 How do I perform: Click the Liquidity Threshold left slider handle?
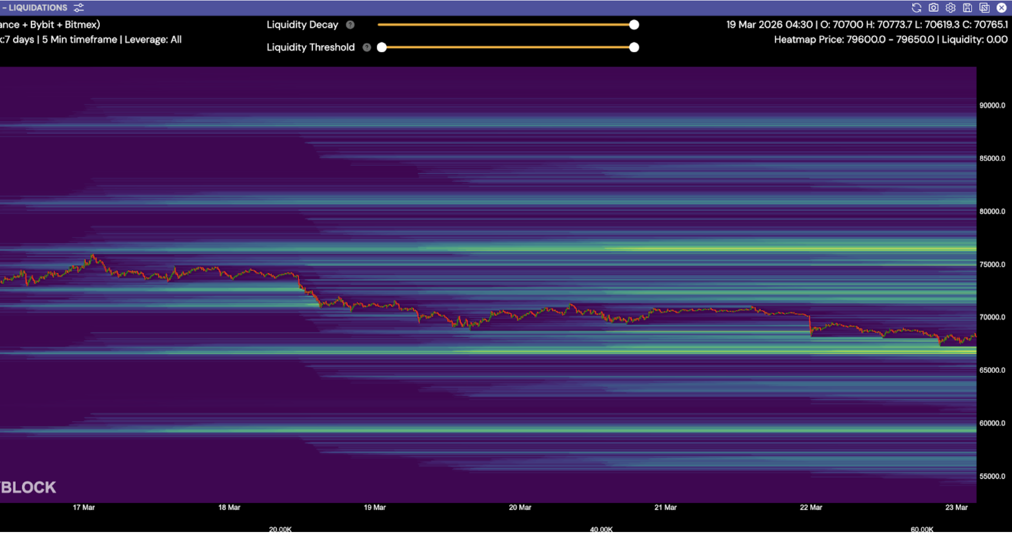[382, 48]
